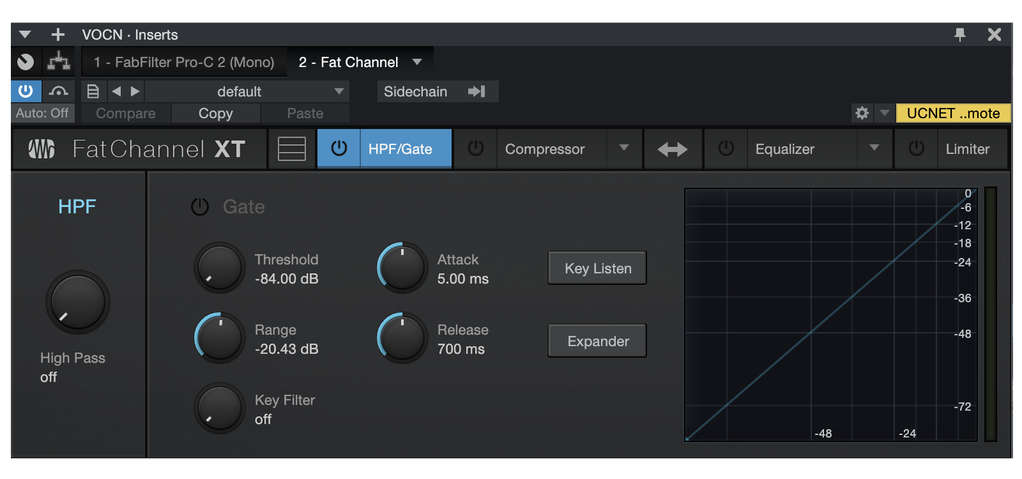Viewport: 1022px width, 479px height.
Task: Switch to 2 - Fat Channel tab
Action: click(348, 62)
